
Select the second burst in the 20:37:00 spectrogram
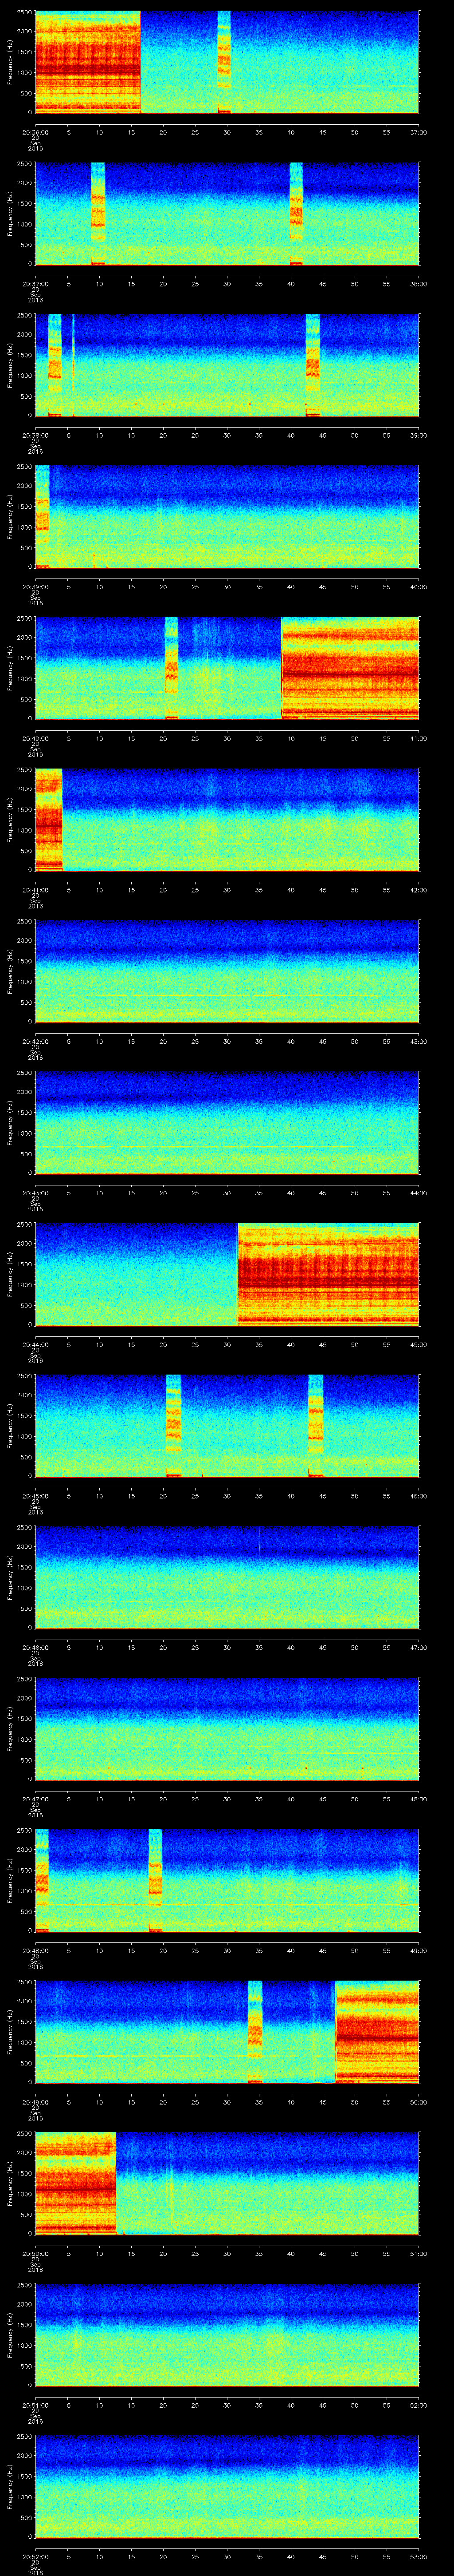point(295,213)
